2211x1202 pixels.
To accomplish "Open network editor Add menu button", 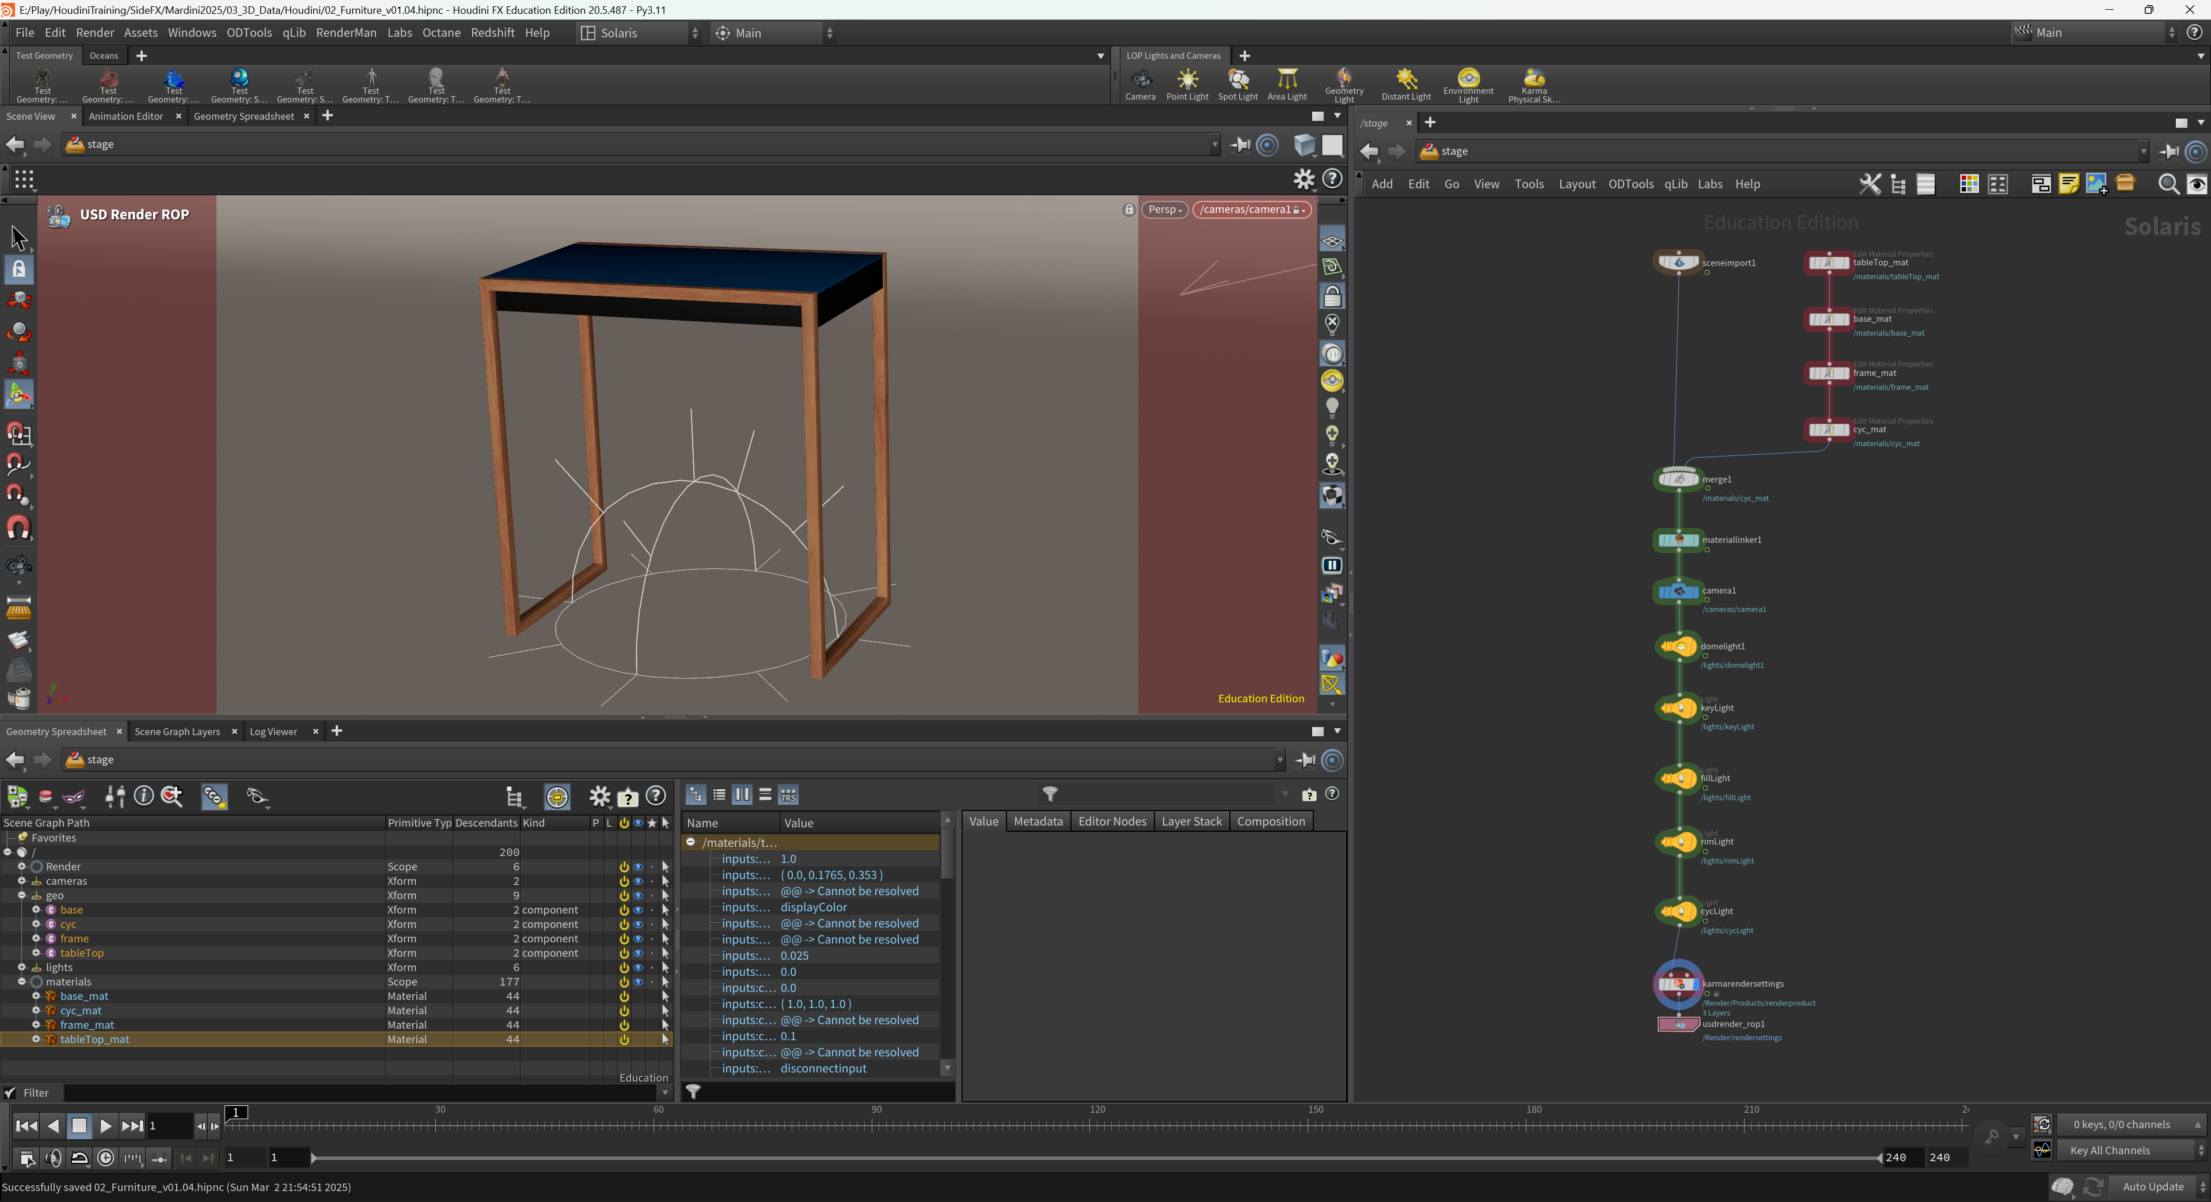I will pos(1382,184).
